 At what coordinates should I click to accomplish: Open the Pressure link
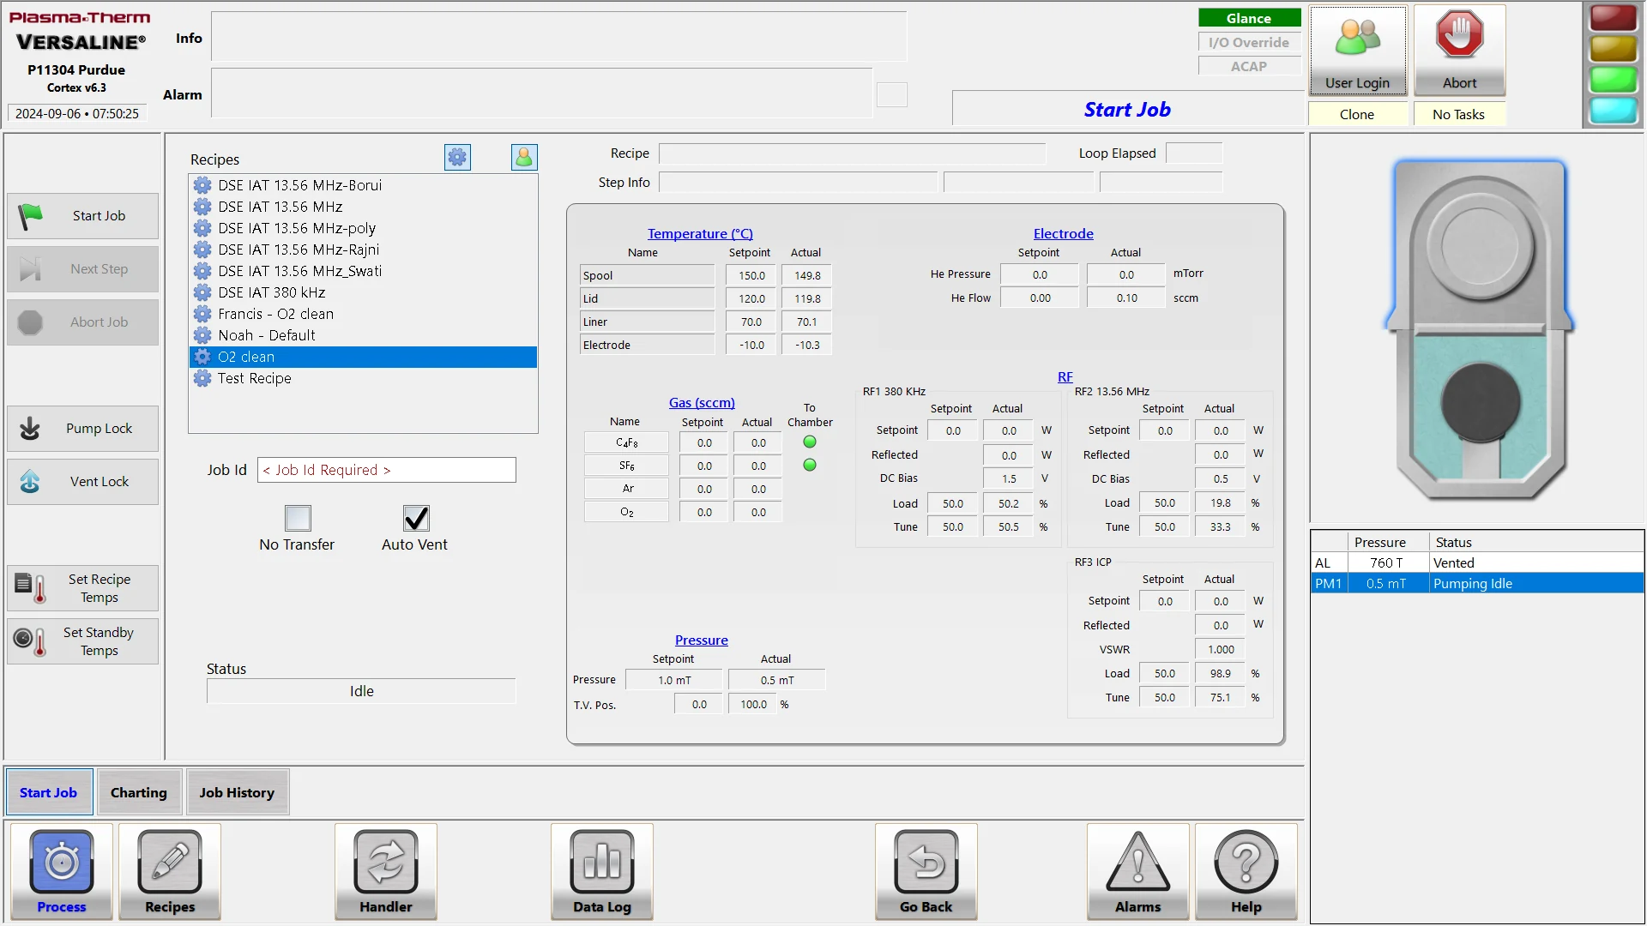[x=701, y=640]
